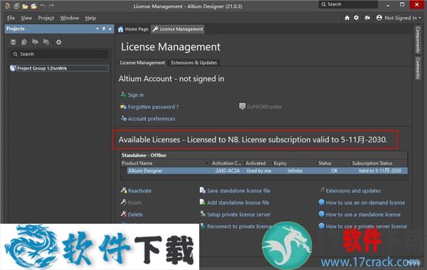Select the License Management sub-tab
Image resolution: width=427 pixels, height=270 pixels.
[142, 63]
